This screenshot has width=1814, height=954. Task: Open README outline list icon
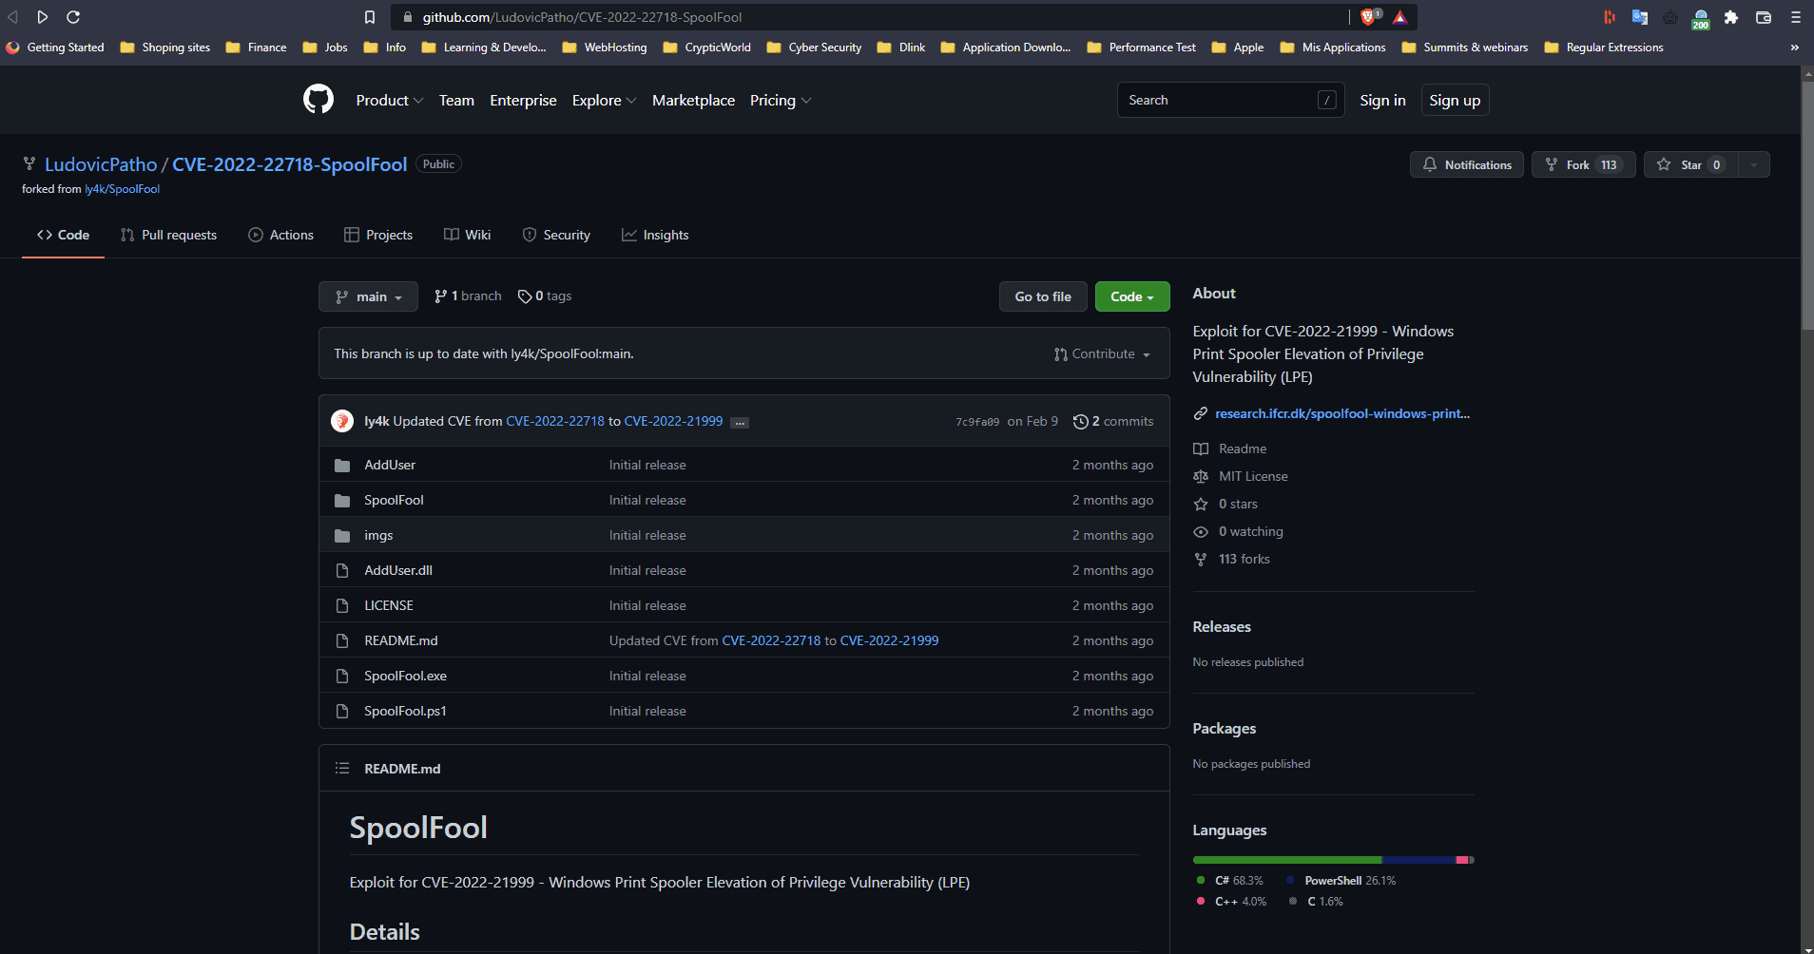tap(342, 768)
